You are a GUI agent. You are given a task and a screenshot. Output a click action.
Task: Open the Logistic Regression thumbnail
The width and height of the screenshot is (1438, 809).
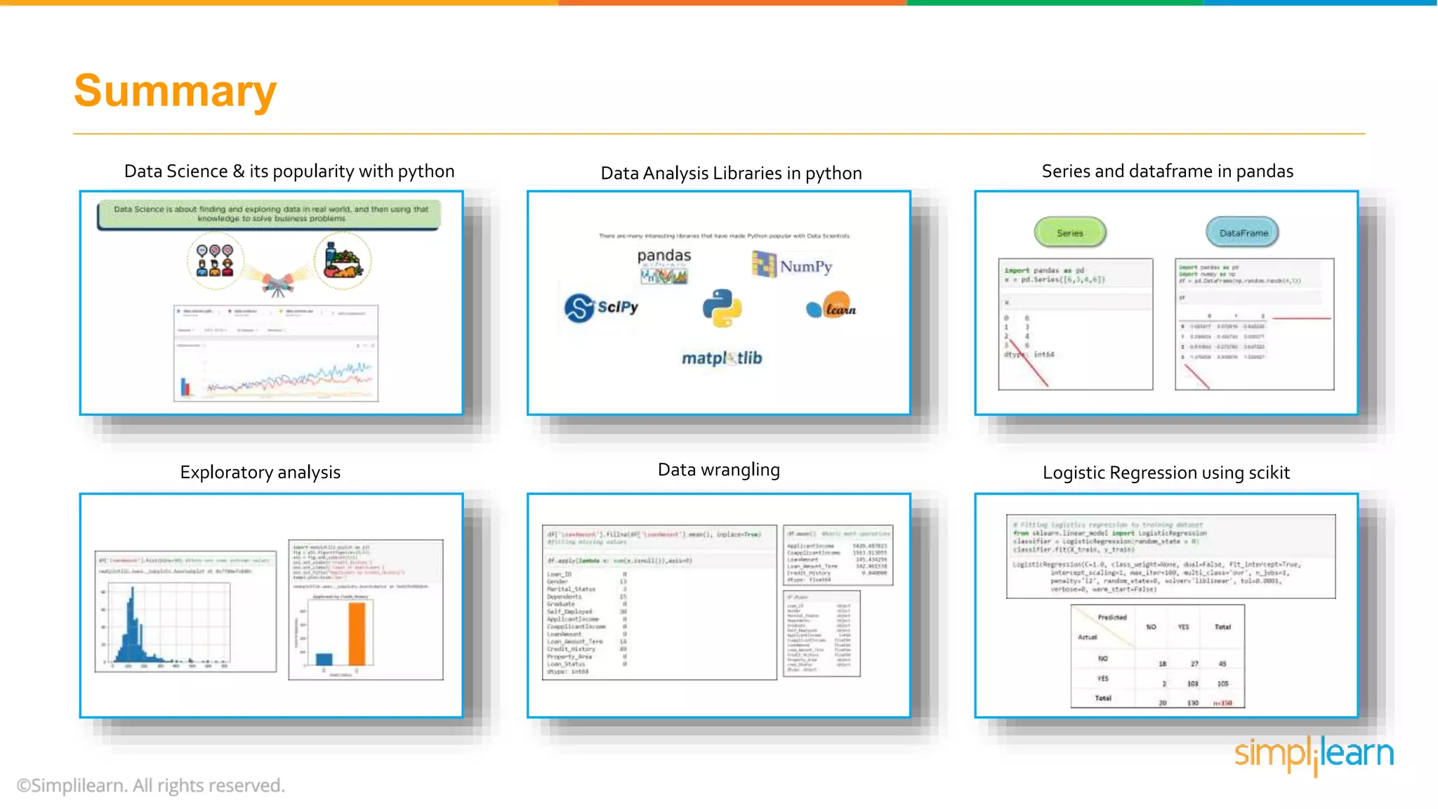click(x=1166, y=605)
